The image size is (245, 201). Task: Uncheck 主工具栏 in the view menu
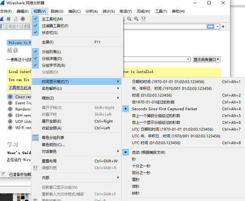(52, 19)
